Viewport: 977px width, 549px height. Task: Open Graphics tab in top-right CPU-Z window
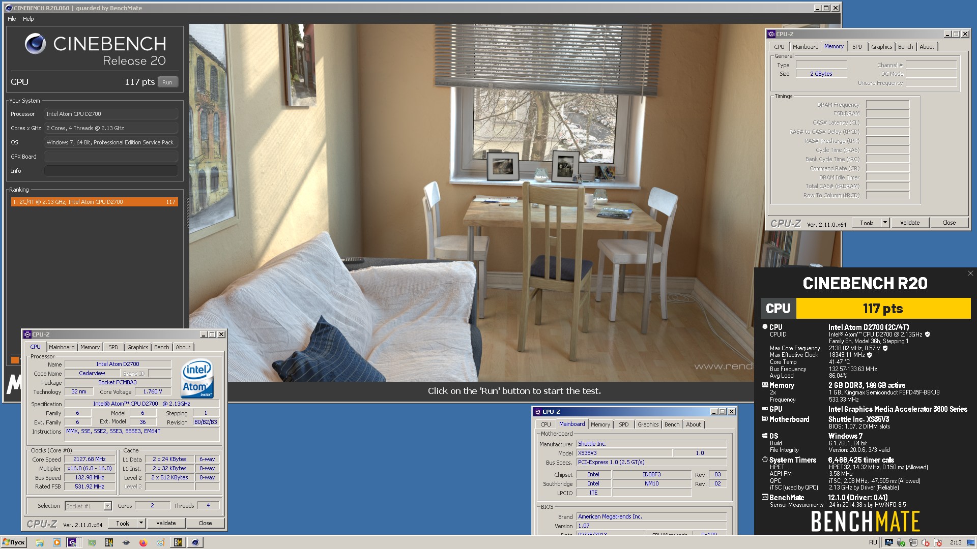pos(882,47)
